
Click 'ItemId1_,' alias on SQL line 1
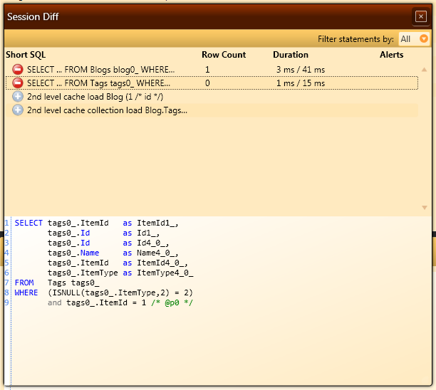click(x=157, y=223)
